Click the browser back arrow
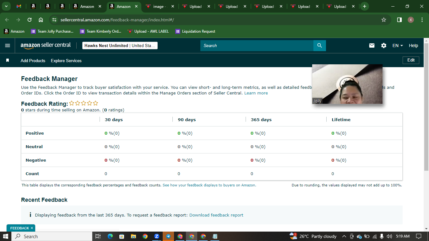Screen dimensions: 429x241 coord(7,20)
